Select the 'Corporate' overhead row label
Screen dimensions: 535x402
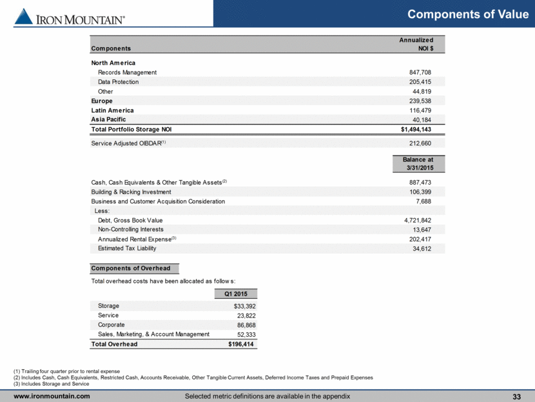click(112, 325)
